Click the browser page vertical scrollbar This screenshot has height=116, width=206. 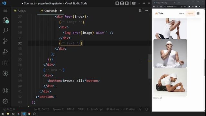pos(204,67)
